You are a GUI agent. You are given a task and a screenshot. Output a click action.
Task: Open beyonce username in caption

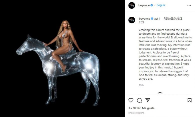(144, 19)
